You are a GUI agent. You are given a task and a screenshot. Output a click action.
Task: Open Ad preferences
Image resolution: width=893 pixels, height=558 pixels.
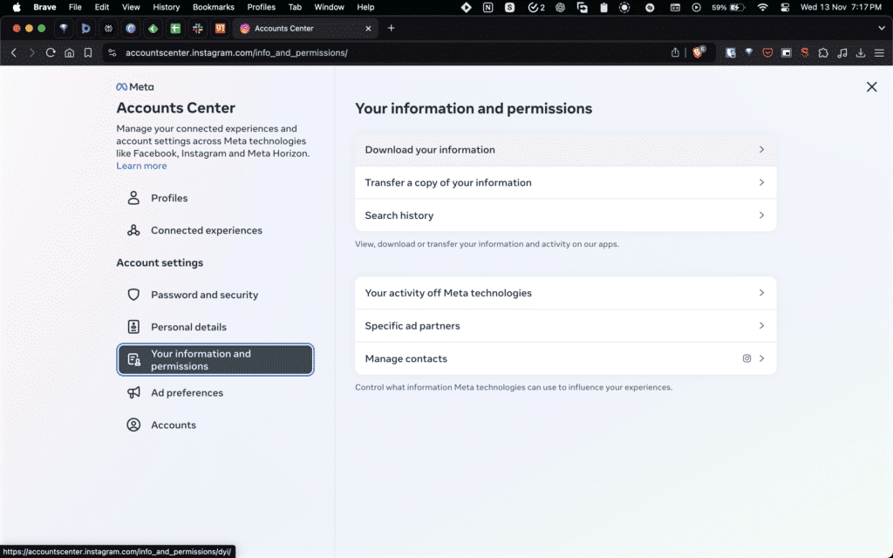click(x=215, y=392)
